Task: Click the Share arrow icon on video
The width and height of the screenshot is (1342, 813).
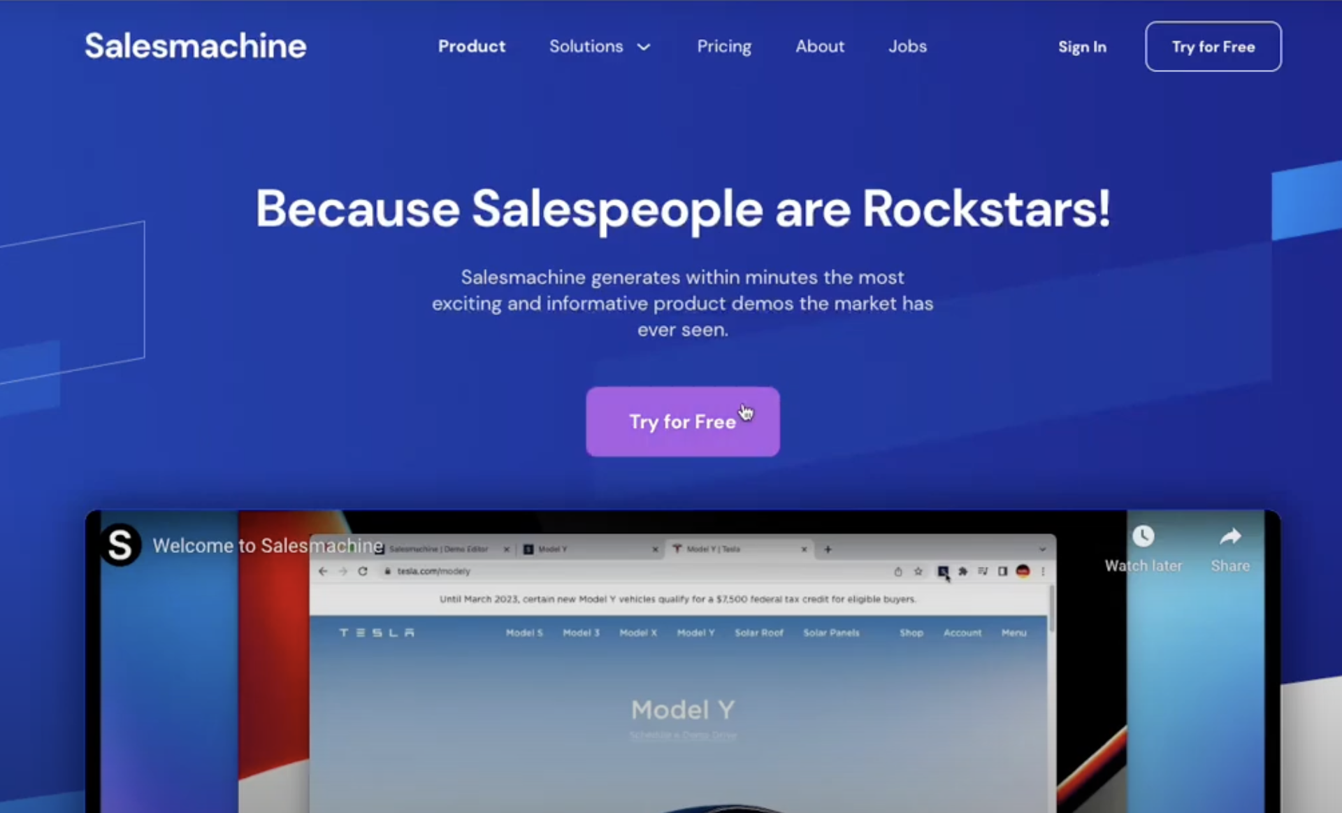Action: tap(1230, 536)
